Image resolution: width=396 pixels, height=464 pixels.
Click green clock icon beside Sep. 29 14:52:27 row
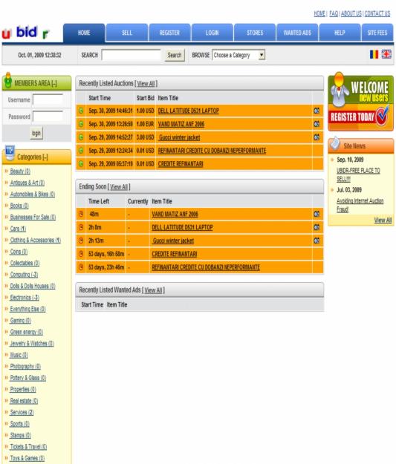pyautogui.click(x=81, y=137)
